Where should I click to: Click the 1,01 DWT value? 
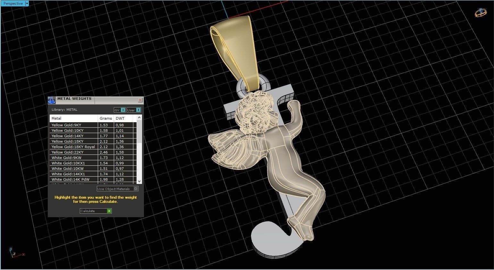tap(120, 131)
